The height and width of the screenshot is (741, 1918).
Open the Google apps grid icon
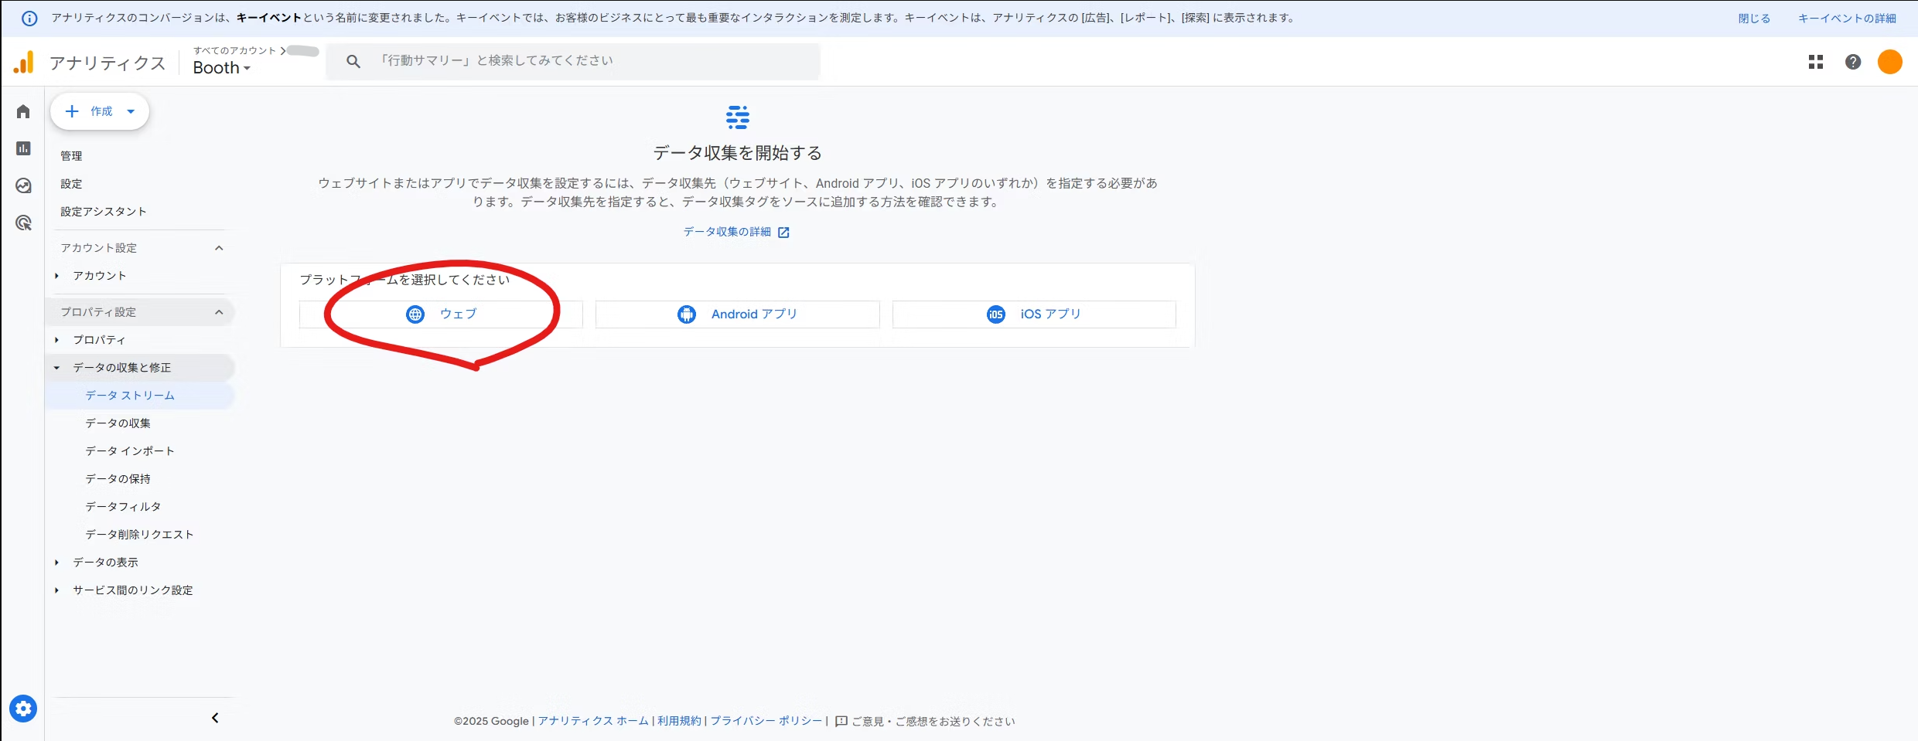click(x=1816, y=62)
